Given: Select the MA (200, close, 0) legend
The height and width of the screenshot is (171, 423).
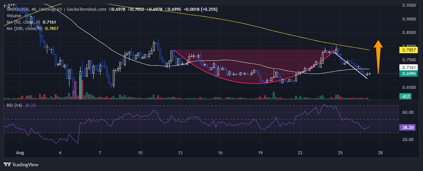Looking at the screenshot, I should coord(33,29).
